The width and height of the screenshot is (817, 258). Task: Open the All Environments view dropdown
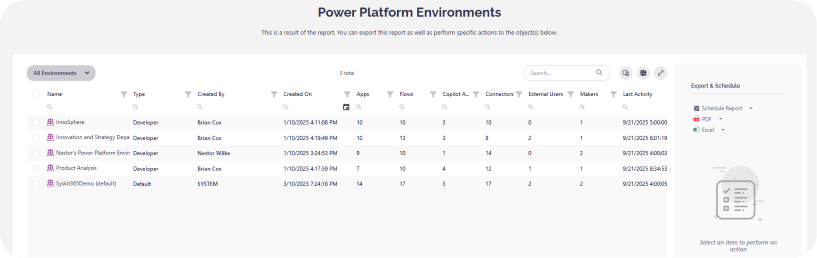[x=61, y=73]
